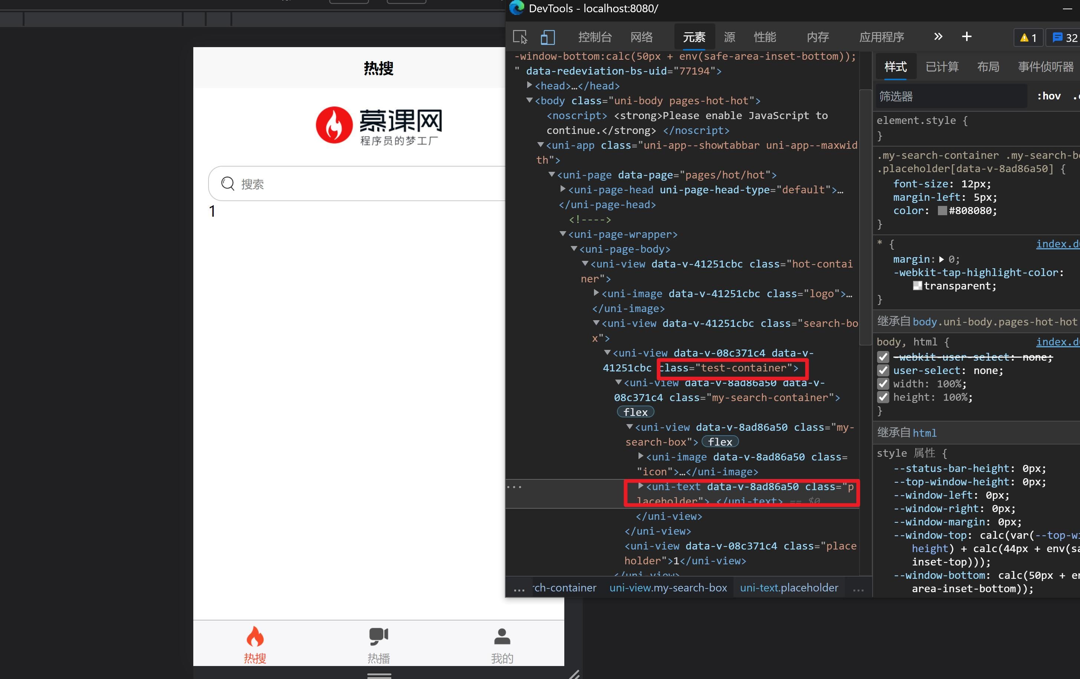The height and width of the screenshot is (679, 1080).
Task: Click the elements panel vertical scrollbar
Action: (865, 217)
